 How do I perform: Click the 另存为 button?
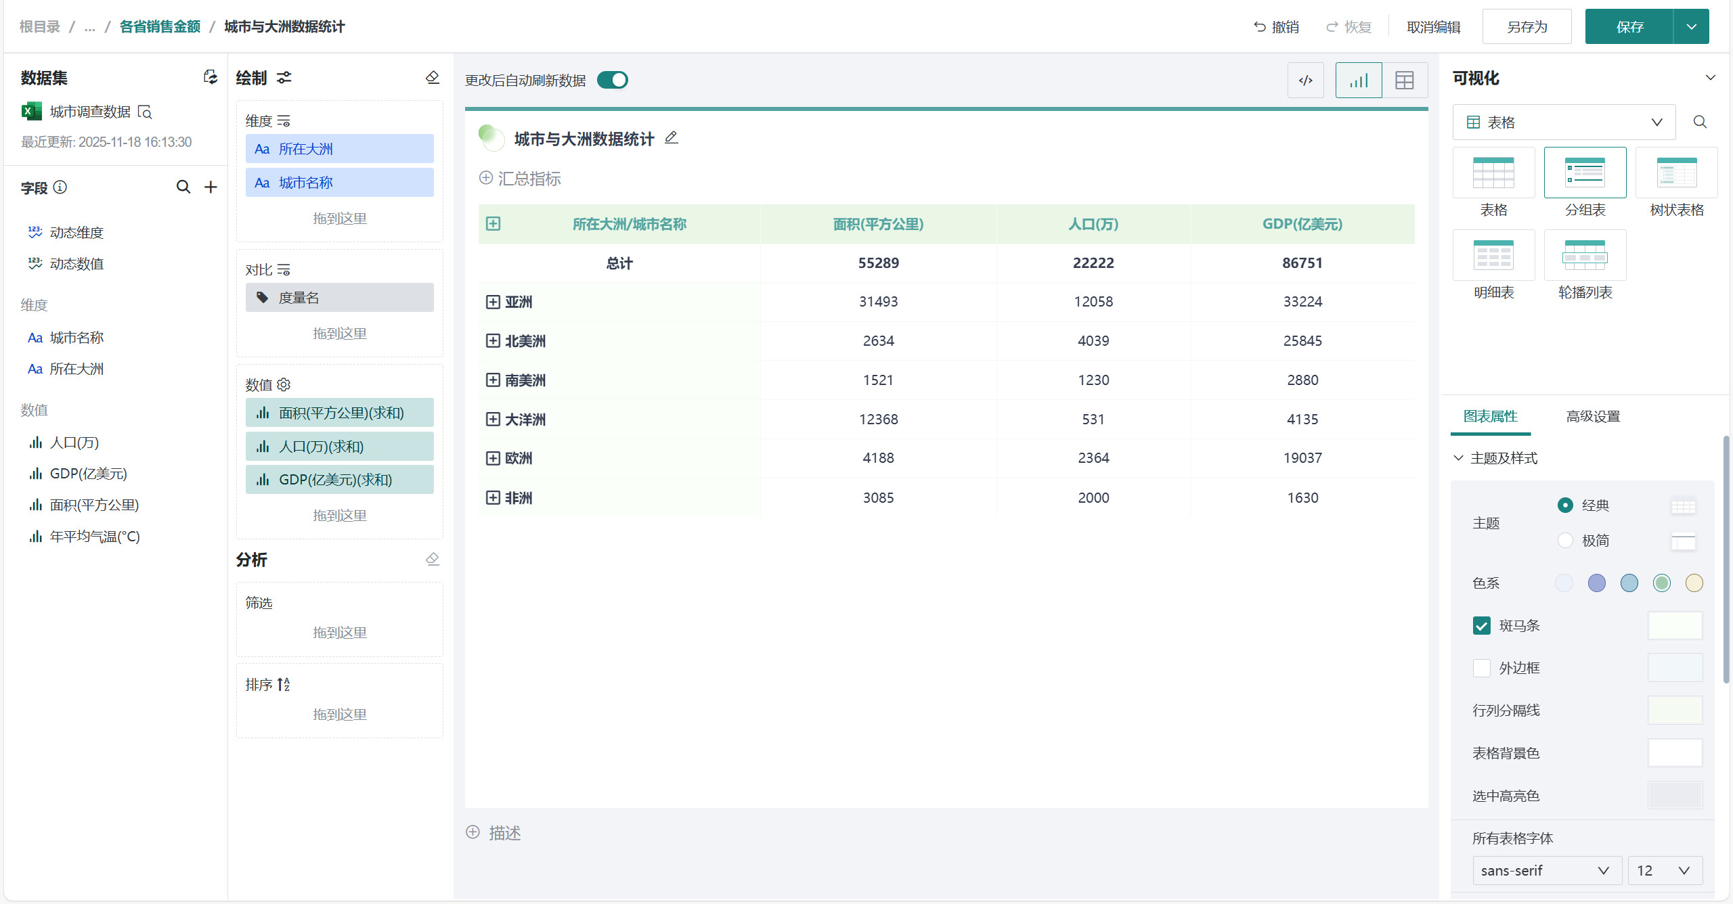point(1527,27)
